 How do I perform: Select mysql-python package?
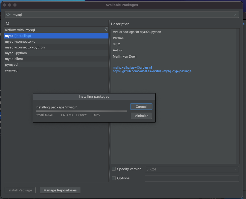click(56, 53)
